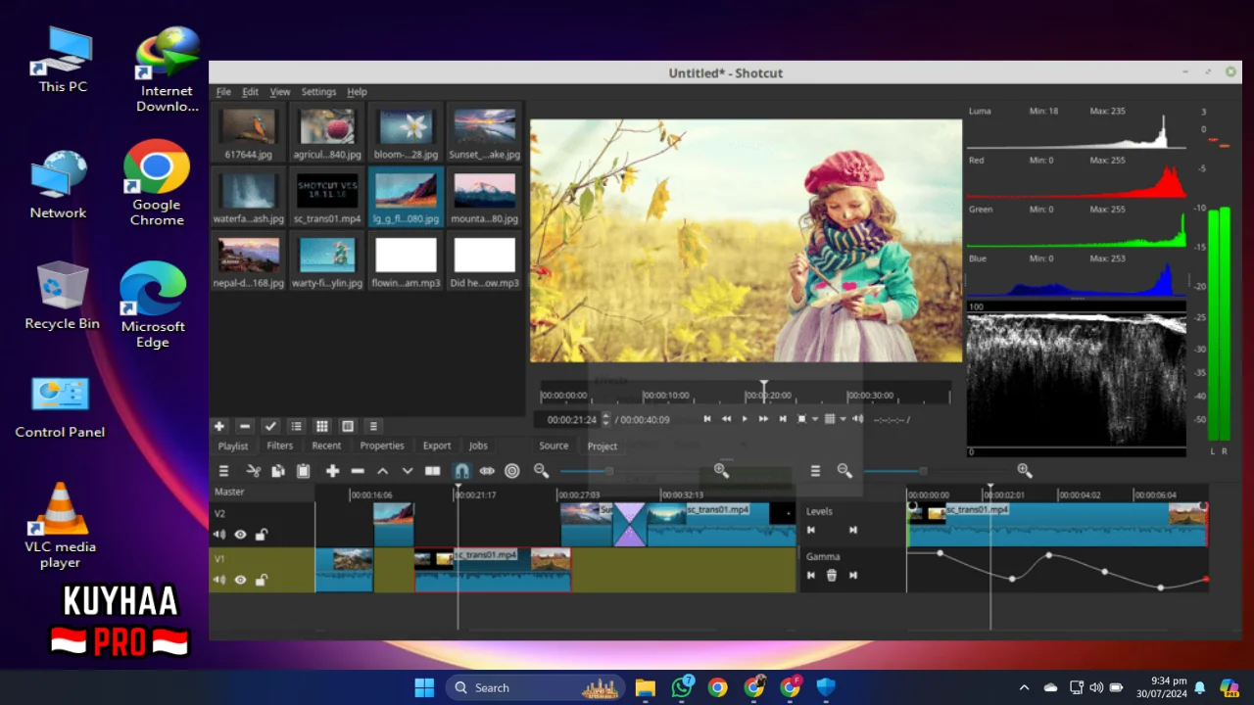Adjust the keyframes zoom slider
Viewport: 1254px width, 705px height.
pos(922,471)
